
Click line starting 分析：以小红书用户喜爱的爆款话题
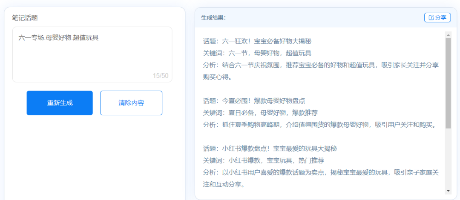pyautogui.click(x=321, y=173)
